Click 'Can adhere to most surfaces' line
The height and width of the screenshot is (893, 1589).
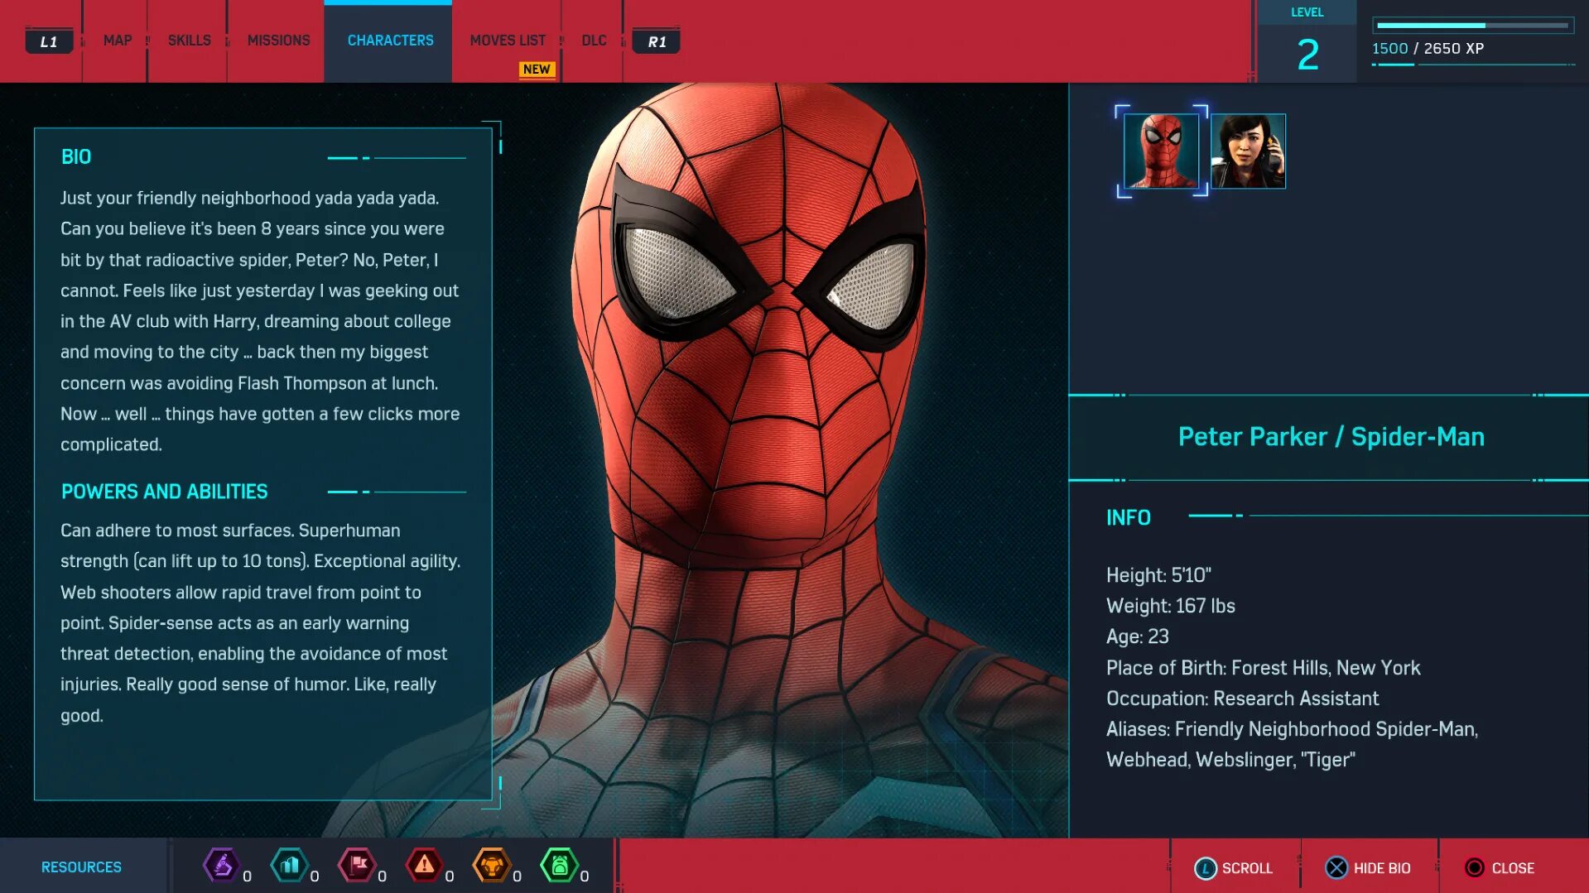tap(230, 531)
